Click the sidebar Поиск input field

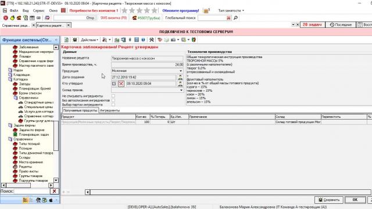click(x=32, y=191)
